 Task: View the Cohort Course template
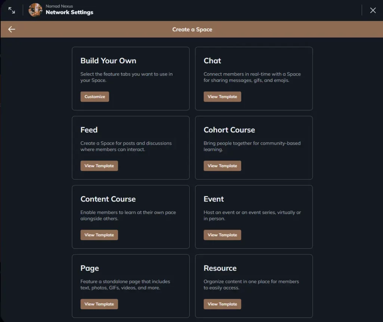click(x=222, y=166)
